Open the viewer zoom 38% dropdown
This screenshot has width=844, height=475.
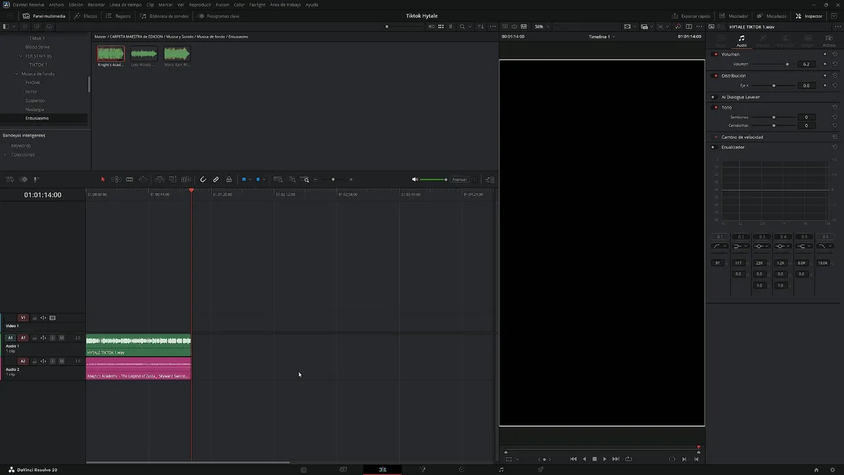tap(541, 26)
